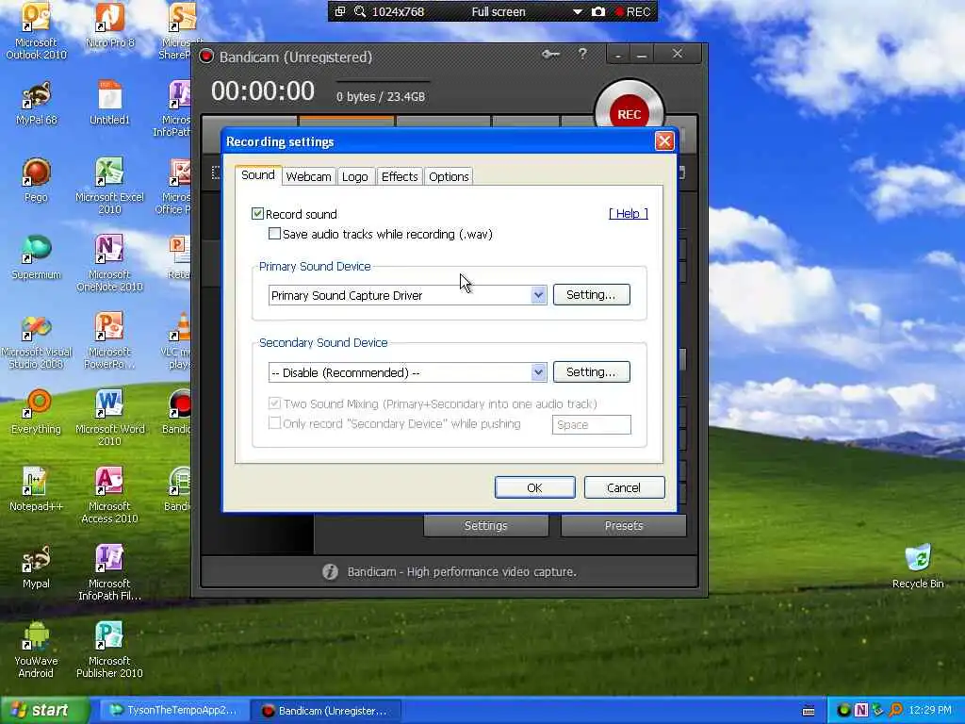965x724 pixels.
Task: Confirm Recording settings with OK
Action: coord(535,487)
